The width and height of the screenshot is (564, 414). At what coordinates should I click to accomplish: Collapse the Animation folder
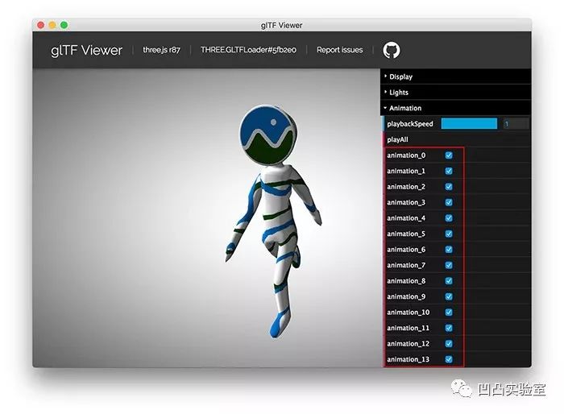tap(456, 108)
